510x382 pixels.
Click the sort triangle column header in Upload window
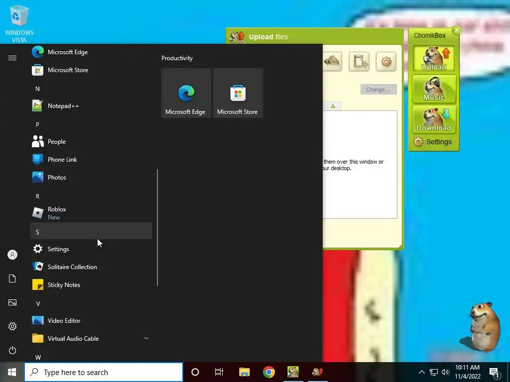[x=333, y=106]
